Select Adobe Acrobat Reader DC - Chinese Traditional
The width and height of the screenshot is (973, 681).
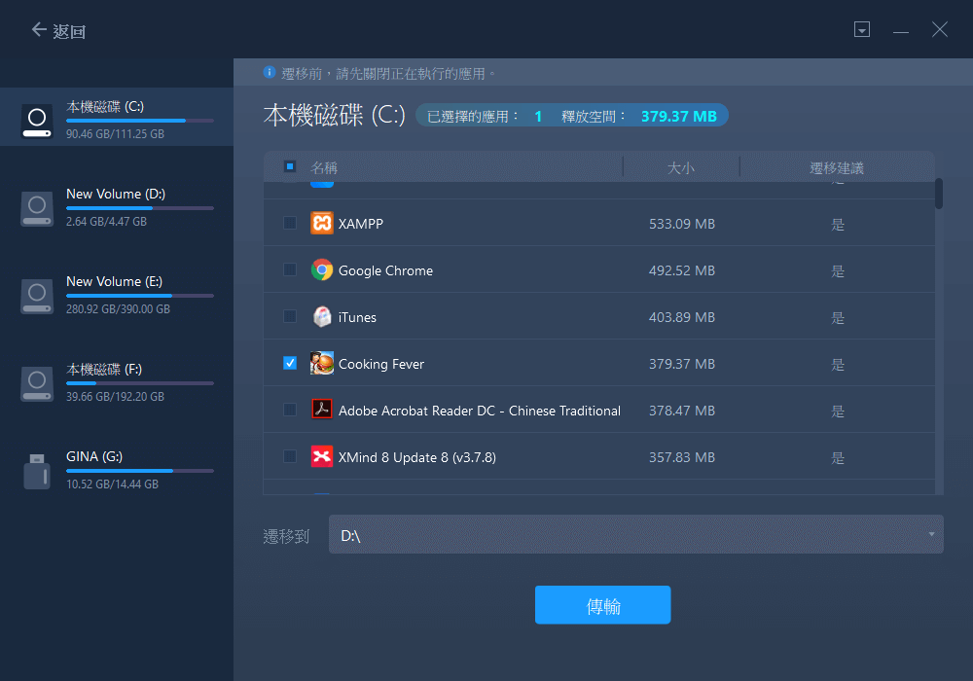[x=479, y=411]
